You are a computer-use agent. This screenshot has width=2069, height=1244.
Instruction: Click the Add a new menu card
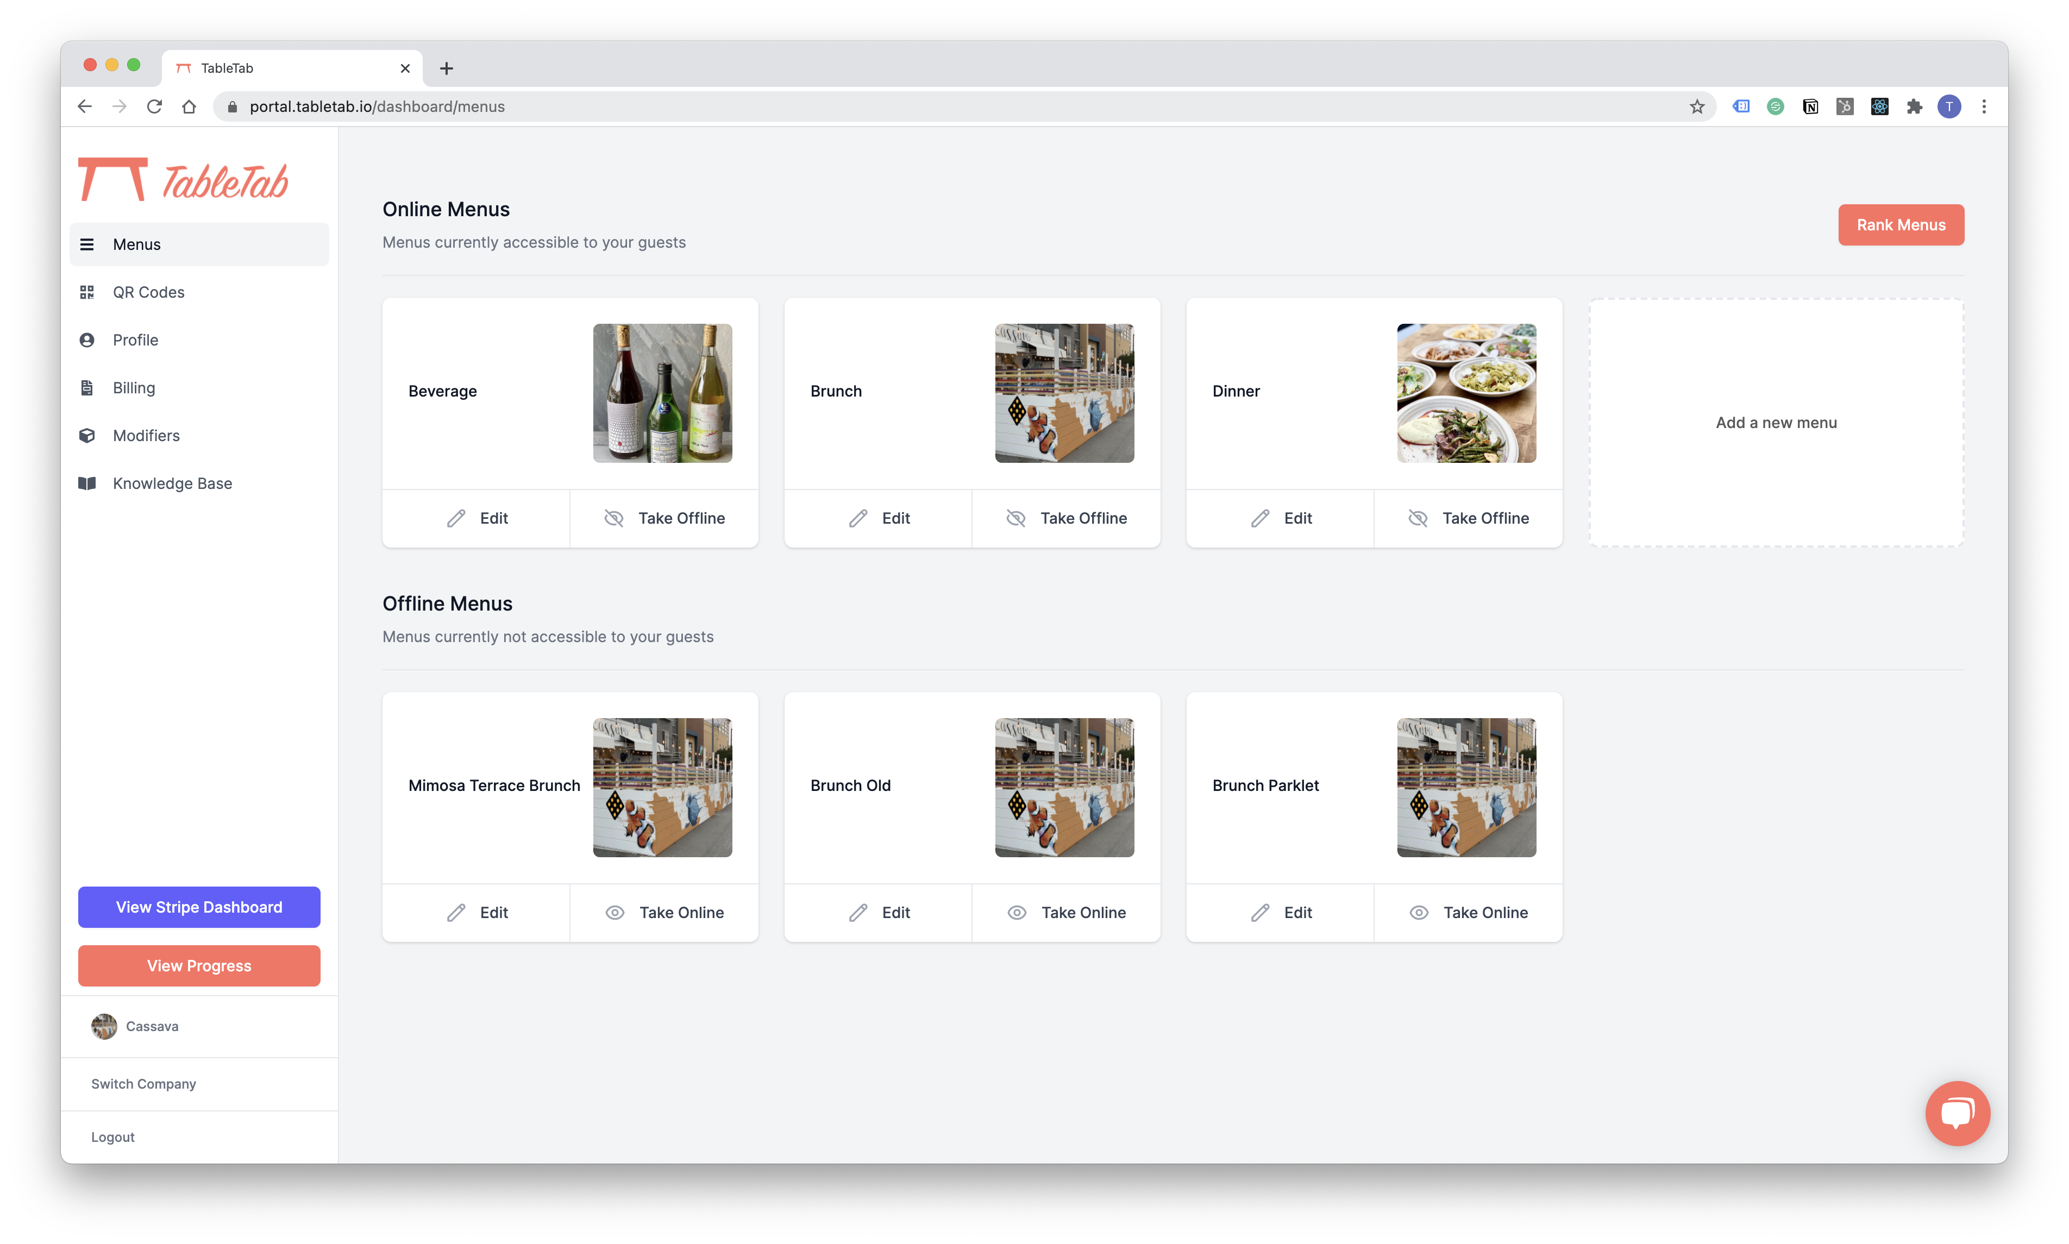(1776, 423)
